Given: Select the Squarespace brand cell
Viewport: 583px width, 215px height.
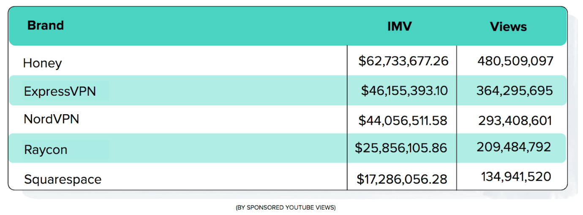Looking at the screenshot, I should 63,180.
